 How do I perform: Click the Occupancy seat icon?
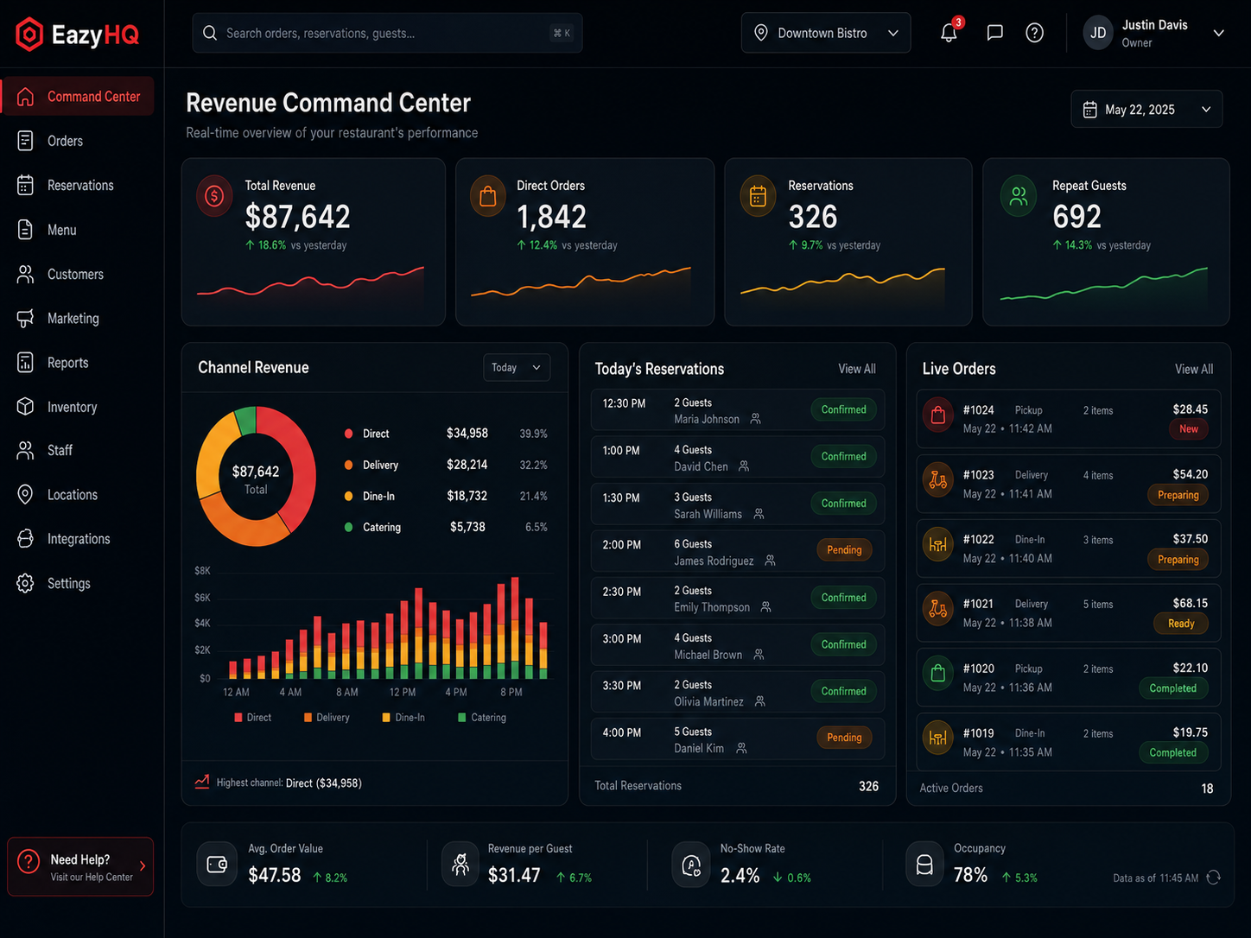coord(924,865)
